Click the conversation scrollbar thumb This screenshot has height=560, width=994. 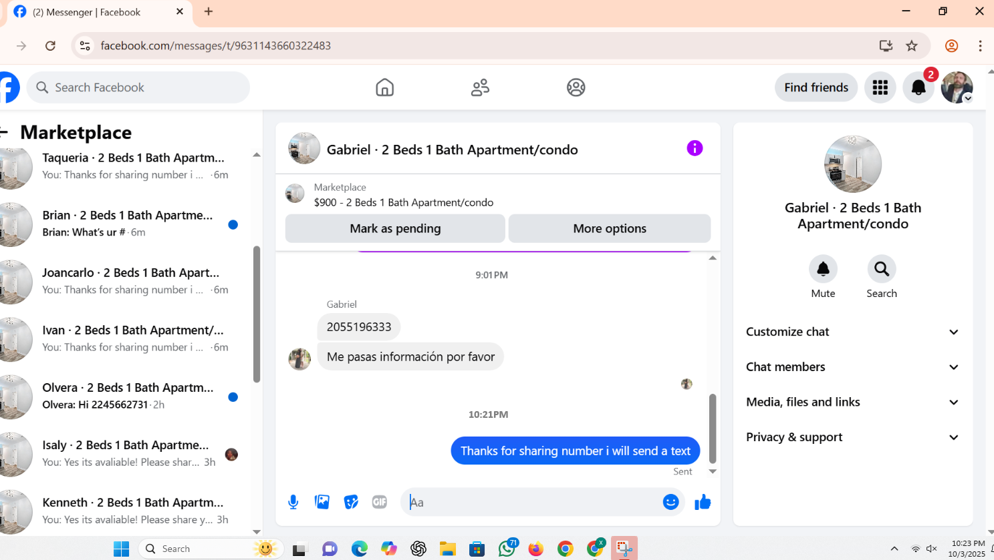713,428
